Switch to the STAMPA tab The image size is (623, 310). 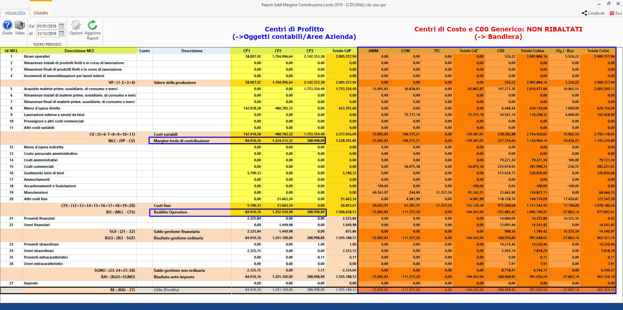tap(41, 13)
